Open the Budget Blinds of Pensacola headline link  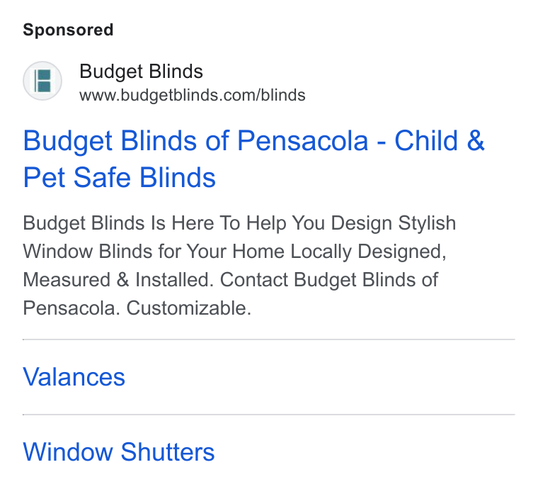pyautogui.click(x=254, y=159)
